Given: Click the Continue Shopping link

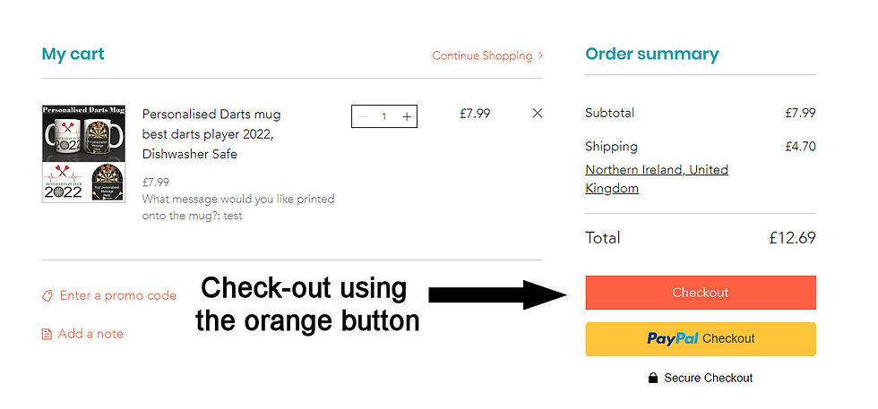Looking at the screenshot, I should coord(482,55).
